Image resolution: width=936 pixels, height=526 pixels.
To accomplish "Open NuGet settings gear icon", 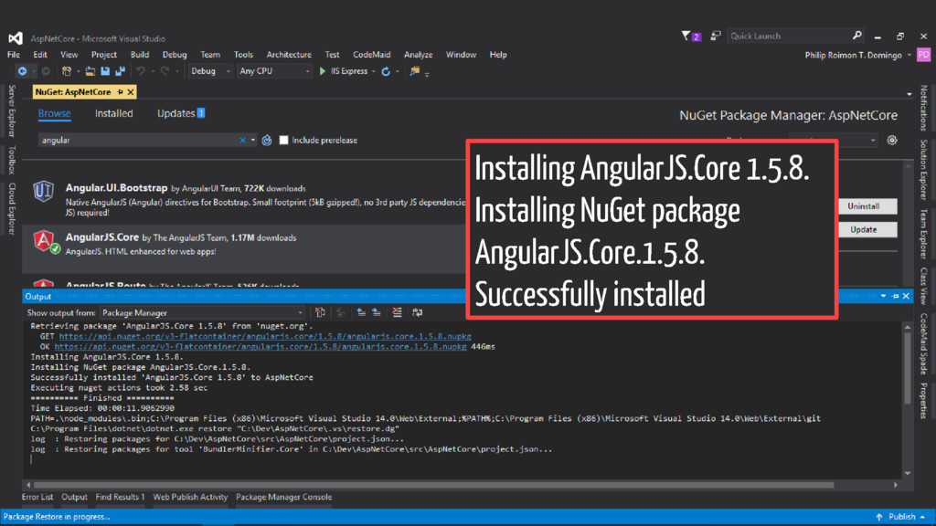I will [892, 140].
